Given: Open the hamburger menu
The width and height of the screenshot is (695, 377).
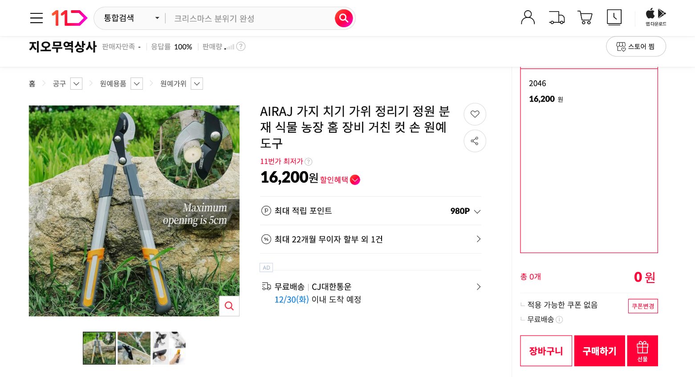Looking at the screenshot, I should pyautogui.click(x=37, y=18).
